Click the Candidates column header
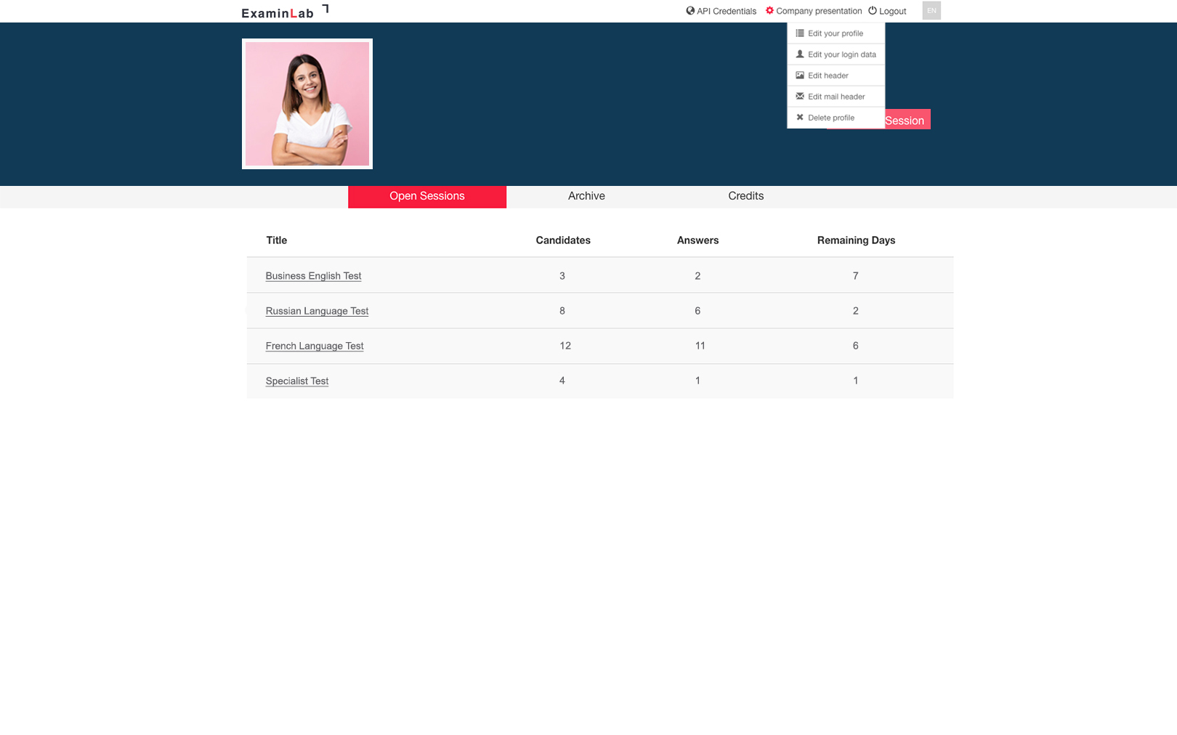Image resolution: width=1177 pixels, height=735 pixels. (x=563, y=240)
